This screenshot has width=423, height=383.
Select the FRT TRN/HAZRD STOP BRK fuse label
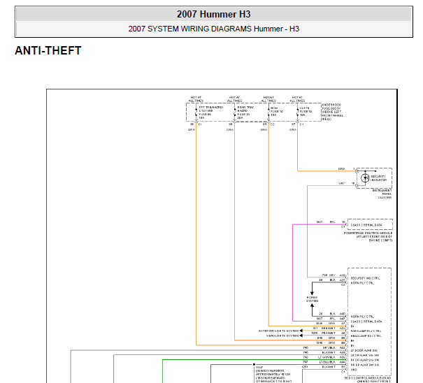tap(211, 113)
